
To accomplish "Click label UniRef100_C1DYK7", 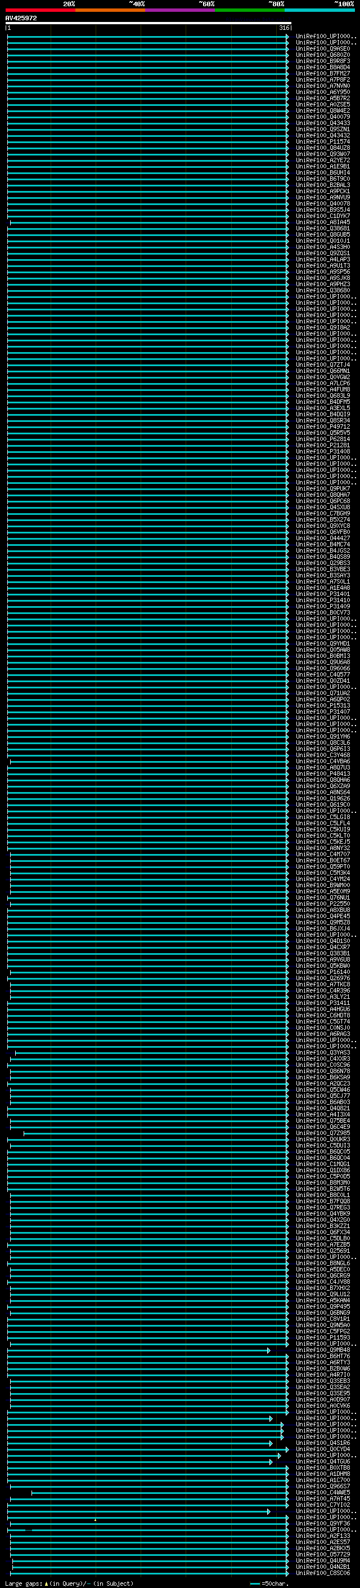I will click(322, 216).
